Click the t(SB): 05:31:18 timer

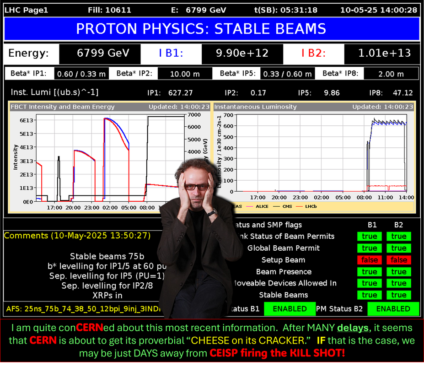click(x=286, y=10)
